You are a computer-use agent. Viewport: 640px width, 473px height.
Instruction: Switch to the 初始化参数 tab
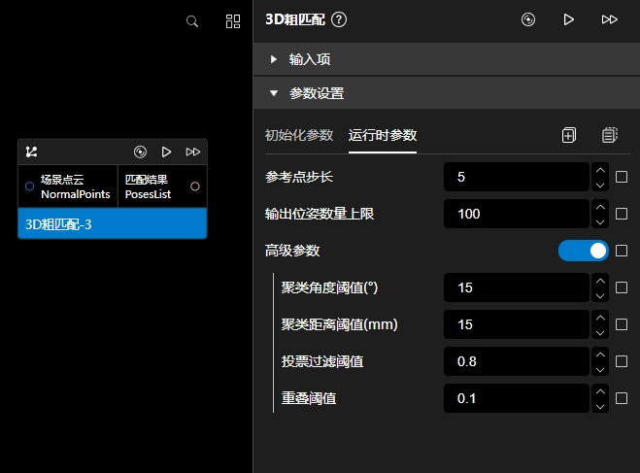point(299,135)
